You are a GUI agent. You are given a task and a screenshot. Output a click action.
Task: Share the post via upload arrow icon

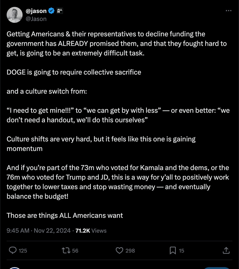click(226, 250)
